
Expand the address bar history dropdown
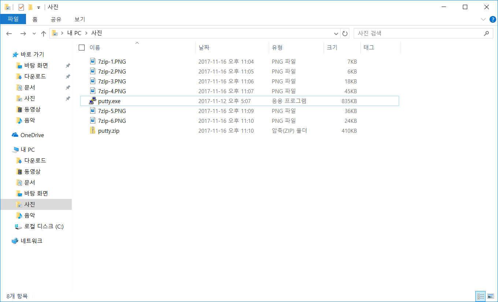(x=336, y=33)
